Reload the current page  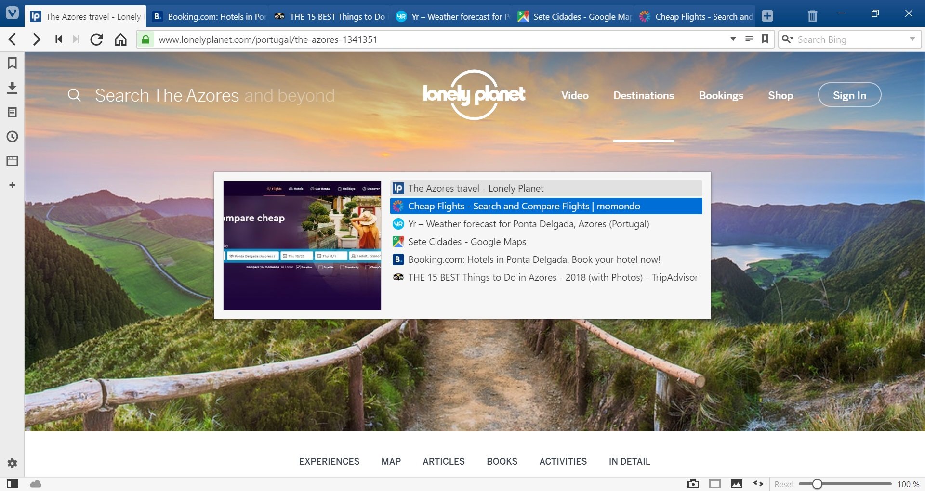96,39
